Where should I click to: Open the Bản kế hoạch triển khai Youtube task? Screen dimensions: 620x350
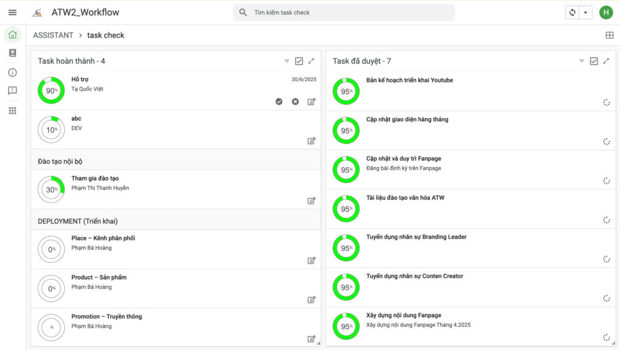pyautogui.click(x=409, y=81)
